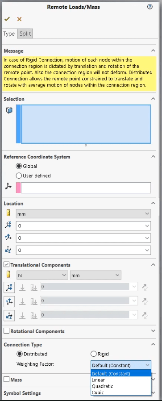Click the selection box resize handle
162x401 pixels.
(x=86, y=145)
